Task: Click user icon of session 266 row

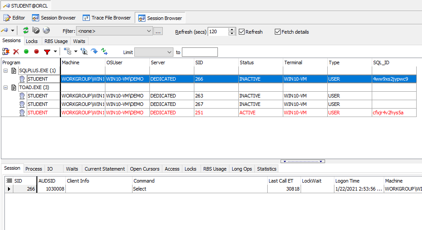Action: [22, 79]
